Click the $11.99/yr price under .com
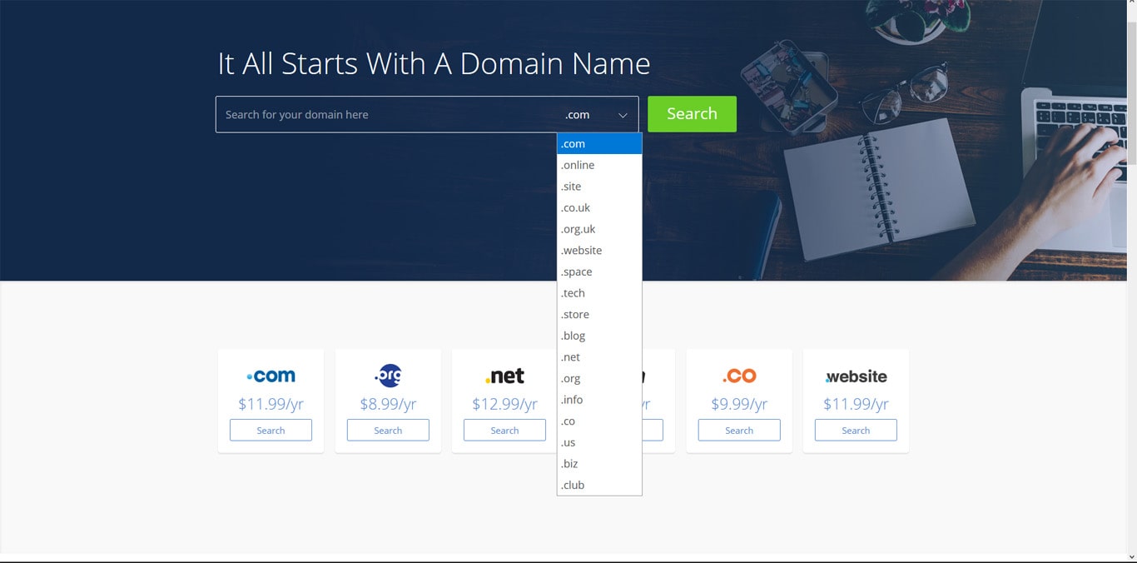Image resolution: width=1137 pixels, height=563 pixels. (x=271, y=404)
